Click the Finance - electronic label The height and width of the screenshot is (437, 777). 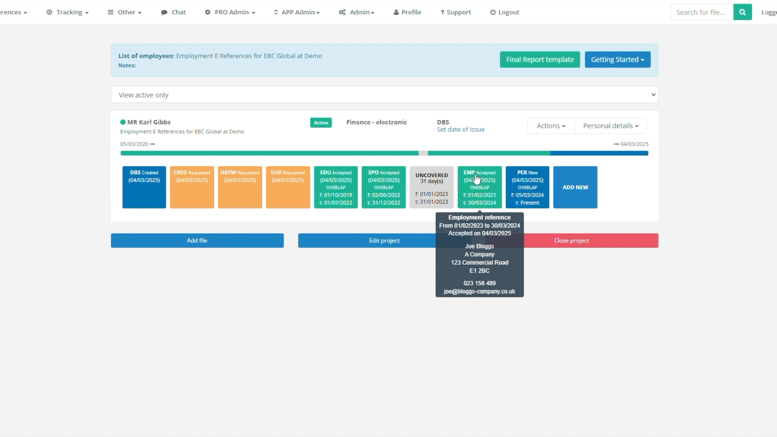(376, 122)
